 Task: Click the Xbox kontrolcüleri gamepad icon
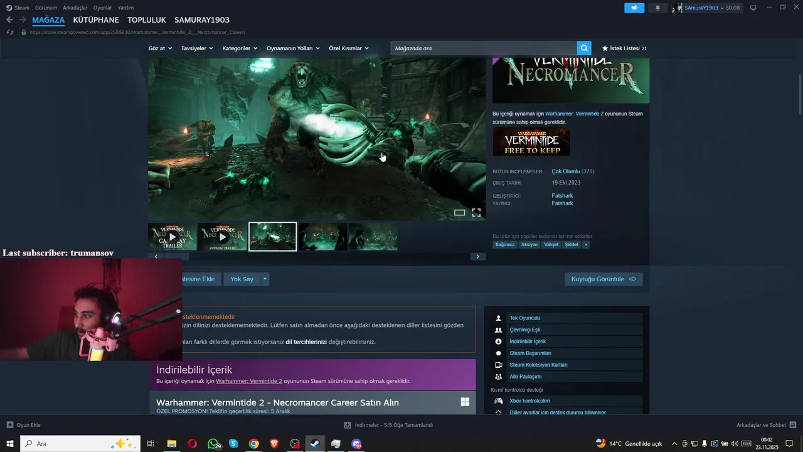pyautogui.click(x=498, y=401)
